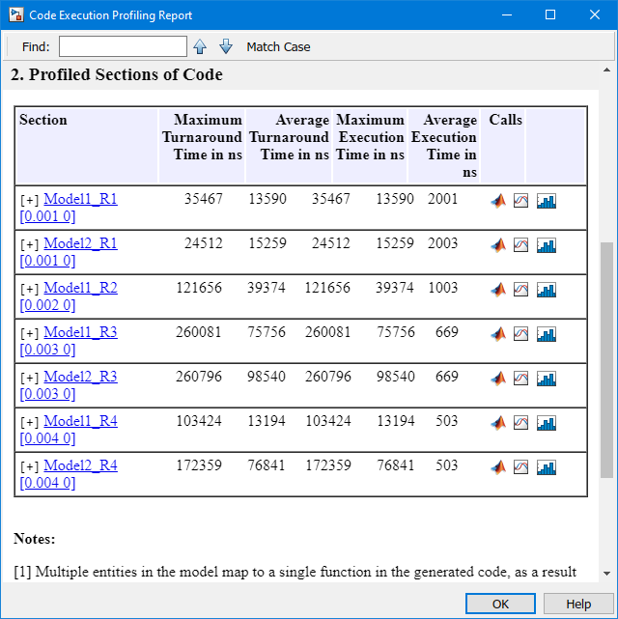618x619 pixels.
Task: Close the Code Execution Profiling Report window
Action: point(595,15)
